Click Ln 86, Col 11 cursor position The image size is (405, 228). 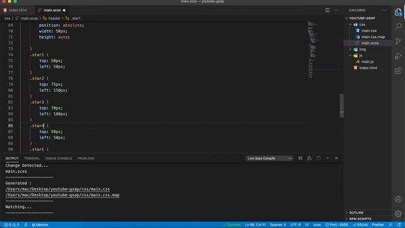tap(255, 225)
